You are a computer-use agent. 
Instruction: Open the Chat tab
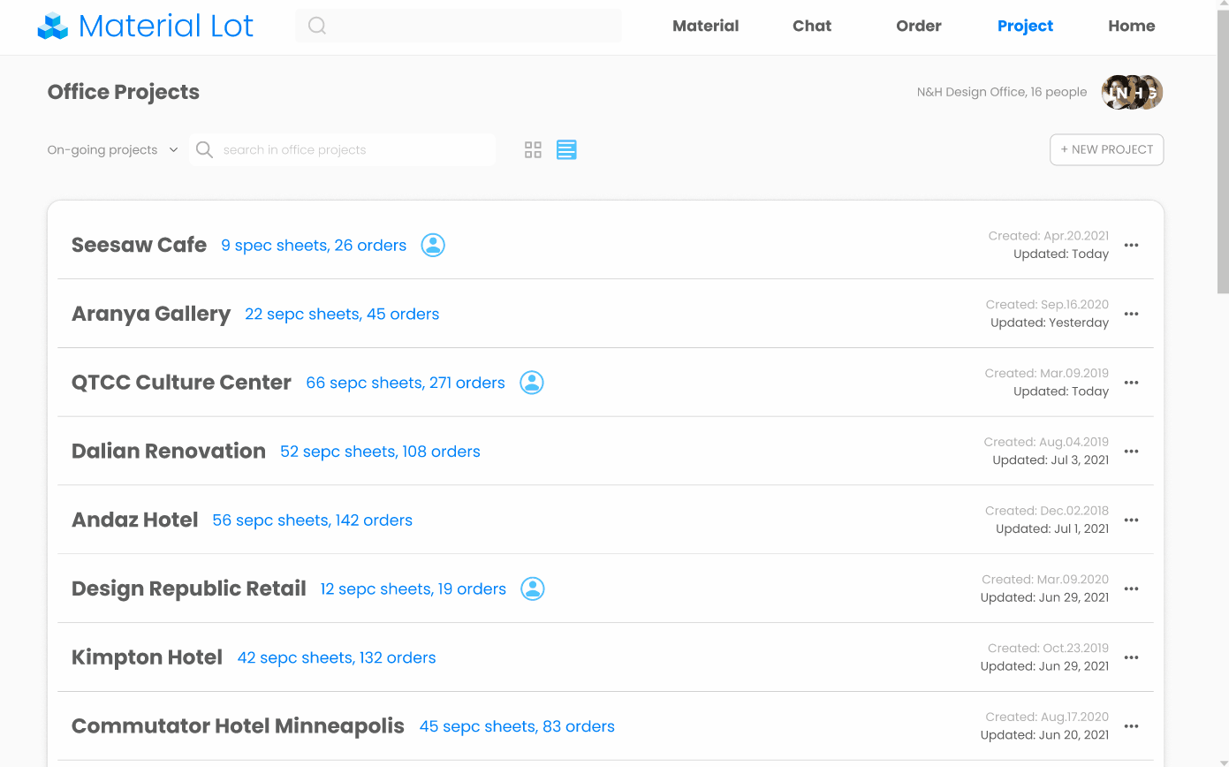812,26
